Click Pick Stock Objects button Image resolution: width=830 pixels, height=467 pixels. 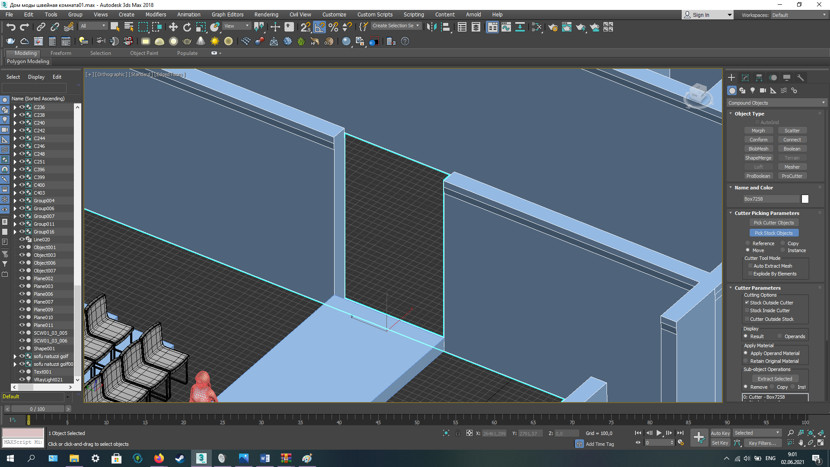[774, 233]
